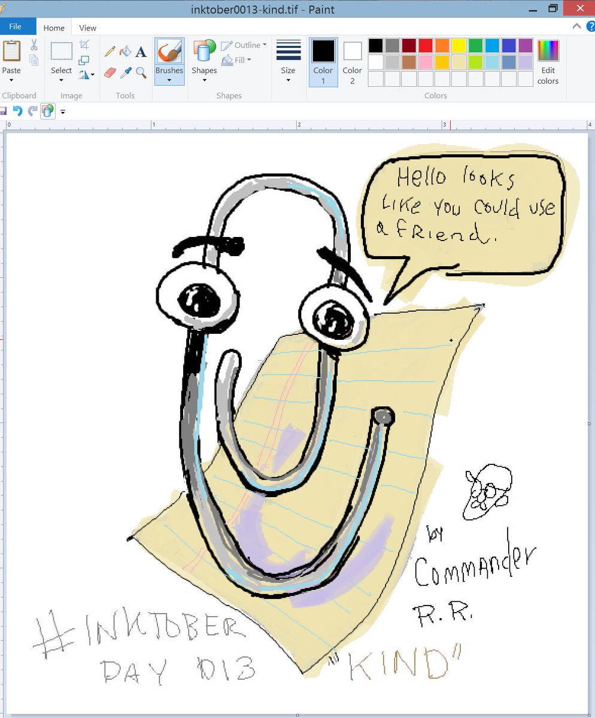This screenshot has height=718, width=595.
Task: Open the Paste dropdown arrow
Action: click(x=11, y=81)
